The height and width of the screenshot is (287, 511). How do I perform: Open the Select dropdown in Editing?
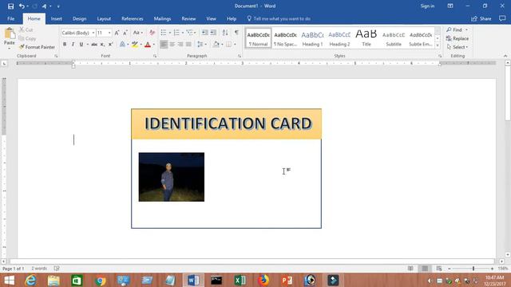tap(458, 47)
